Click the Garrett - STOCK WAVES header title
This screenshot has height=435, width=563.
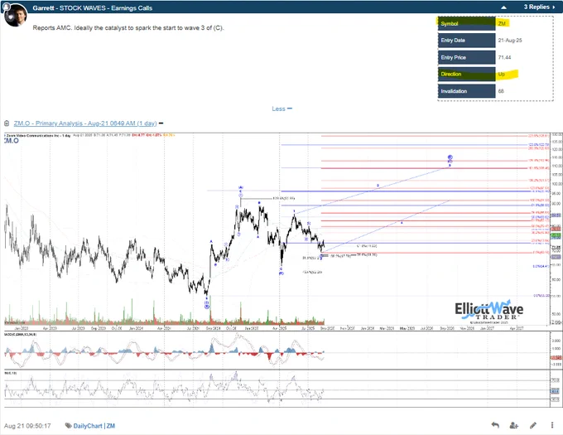[92, 8]
